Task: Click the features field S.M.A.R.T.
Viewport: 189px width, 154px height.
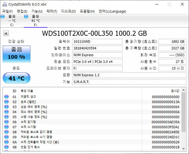Action: coord(129,82)
